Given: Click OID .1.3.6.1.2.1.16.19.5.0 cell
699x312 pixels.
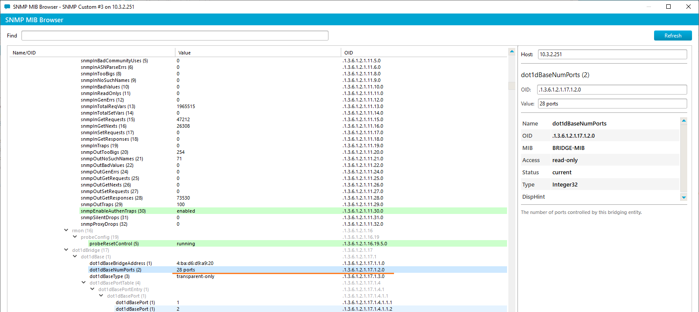Looking at the screenshot, I should pos(365,244).
